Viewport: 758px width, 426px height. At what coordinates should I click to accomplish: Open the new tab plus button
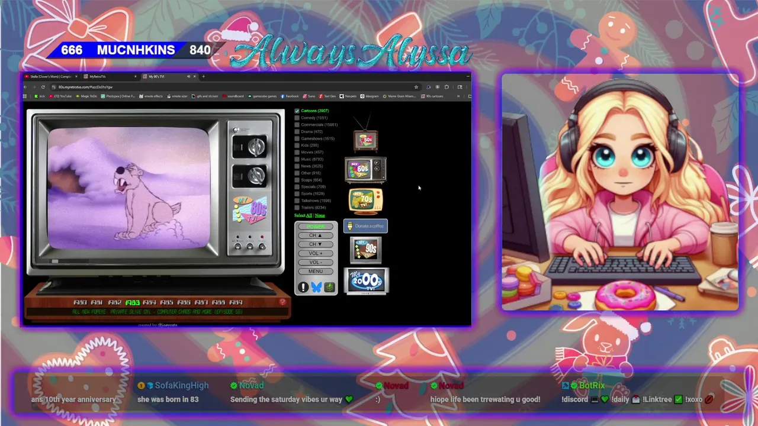pos(203,76)
